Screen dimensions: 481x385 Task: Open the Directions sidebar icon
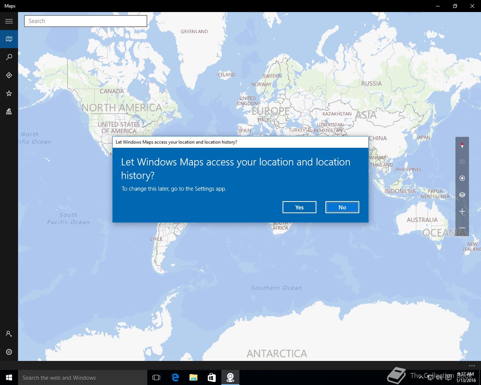point(9,75)
